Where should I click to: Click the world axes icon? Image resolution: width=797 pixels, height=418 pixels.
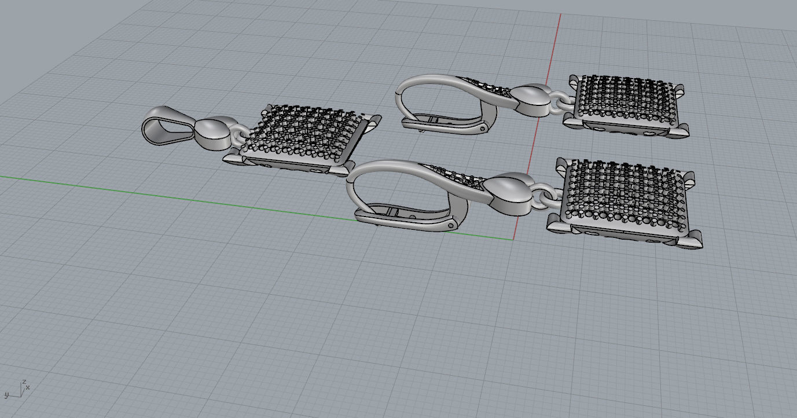pos(17,388)
